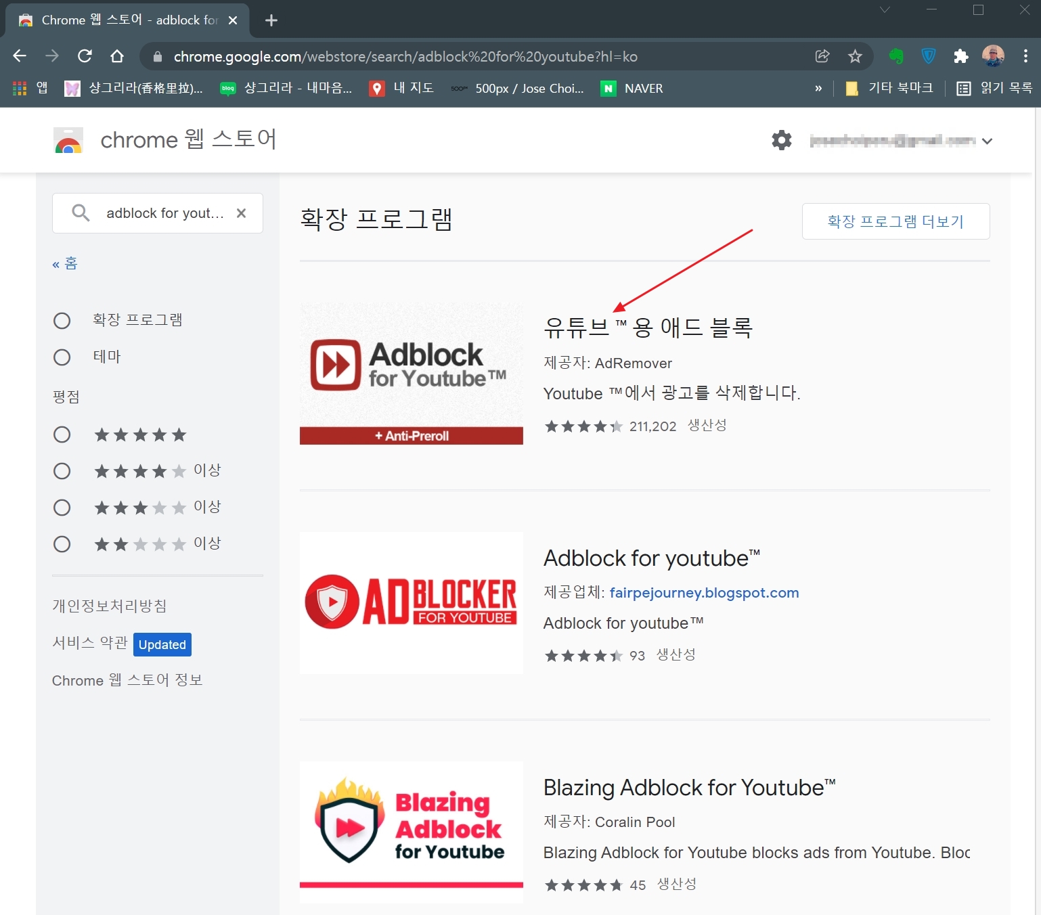Go back to « 홈
Screen dimensions: 1041x915
pyautogui.click(x=65, y=263)
